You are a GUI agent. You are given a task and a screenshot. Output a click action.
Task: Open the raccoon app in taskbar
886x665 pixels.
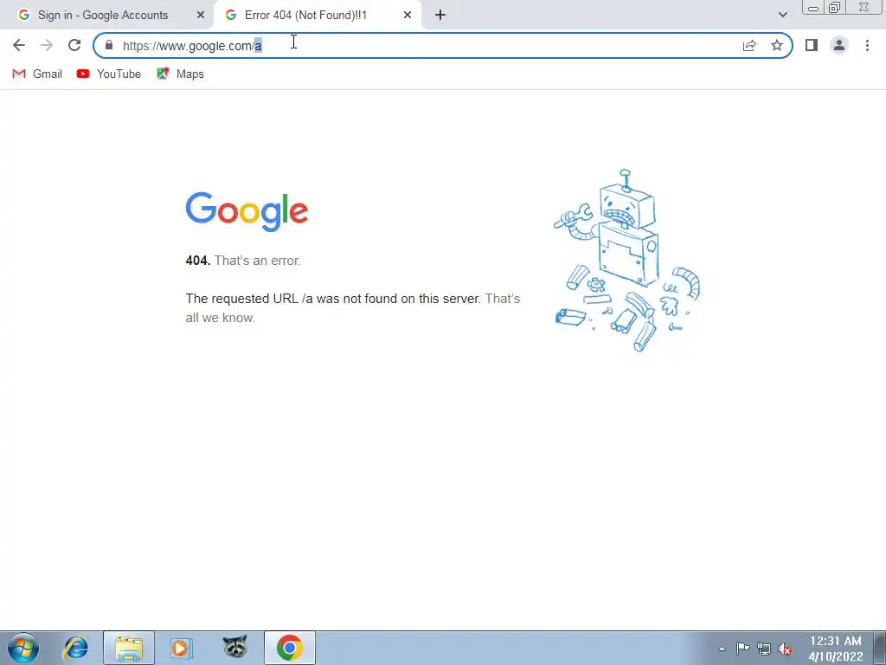235,647
